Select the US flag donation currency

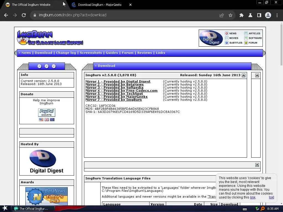[x=41, y=120]
